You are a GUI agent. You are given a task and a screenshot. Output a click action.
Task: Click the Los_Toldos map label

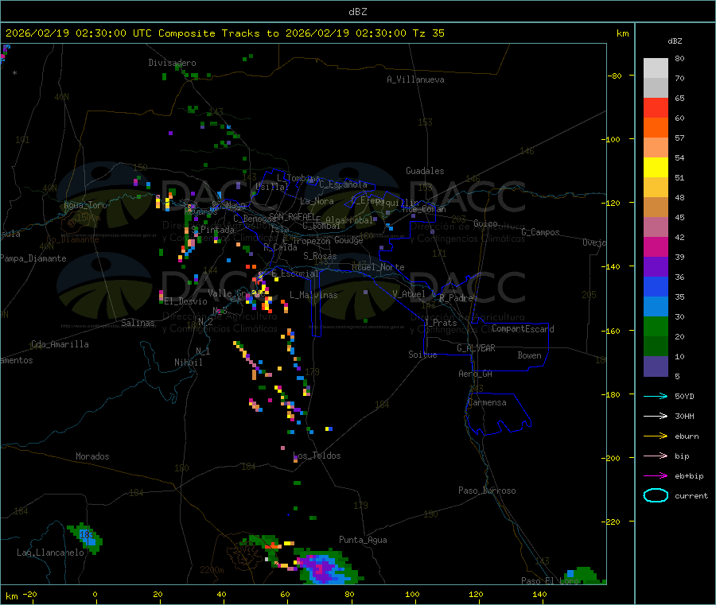tap(317, 456)
